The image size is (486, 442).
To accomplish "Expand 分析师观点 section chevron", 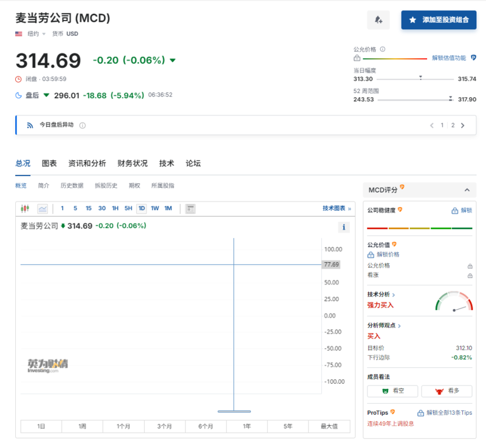I will [x=399, y=326].
